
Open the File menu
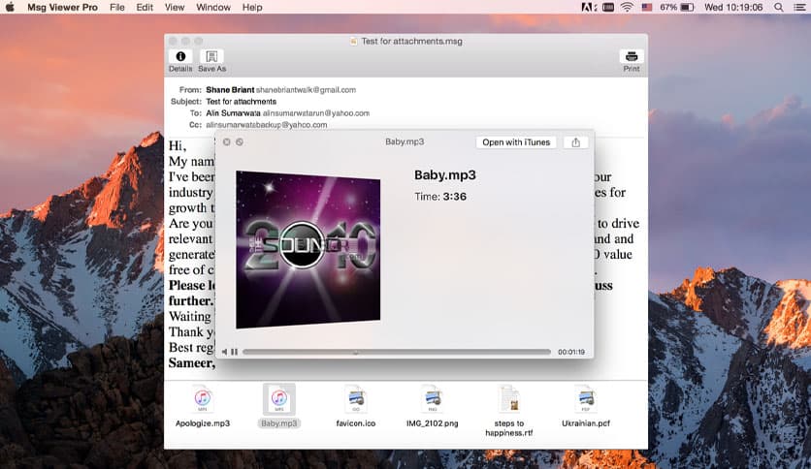pyautogui.click(x=116, y=7)
